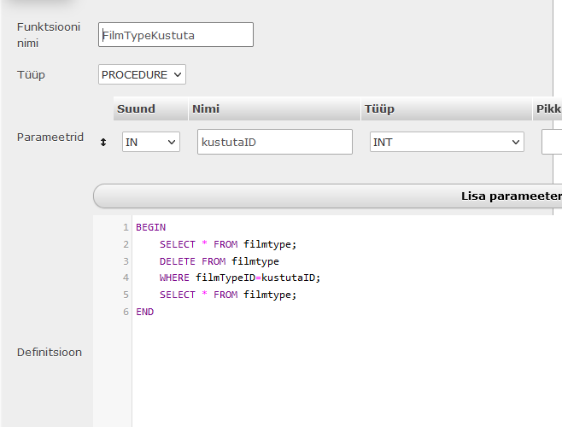Click line number 2 in gutter
The height and width of the screenshot is (427, 562).
coord(126,244)
